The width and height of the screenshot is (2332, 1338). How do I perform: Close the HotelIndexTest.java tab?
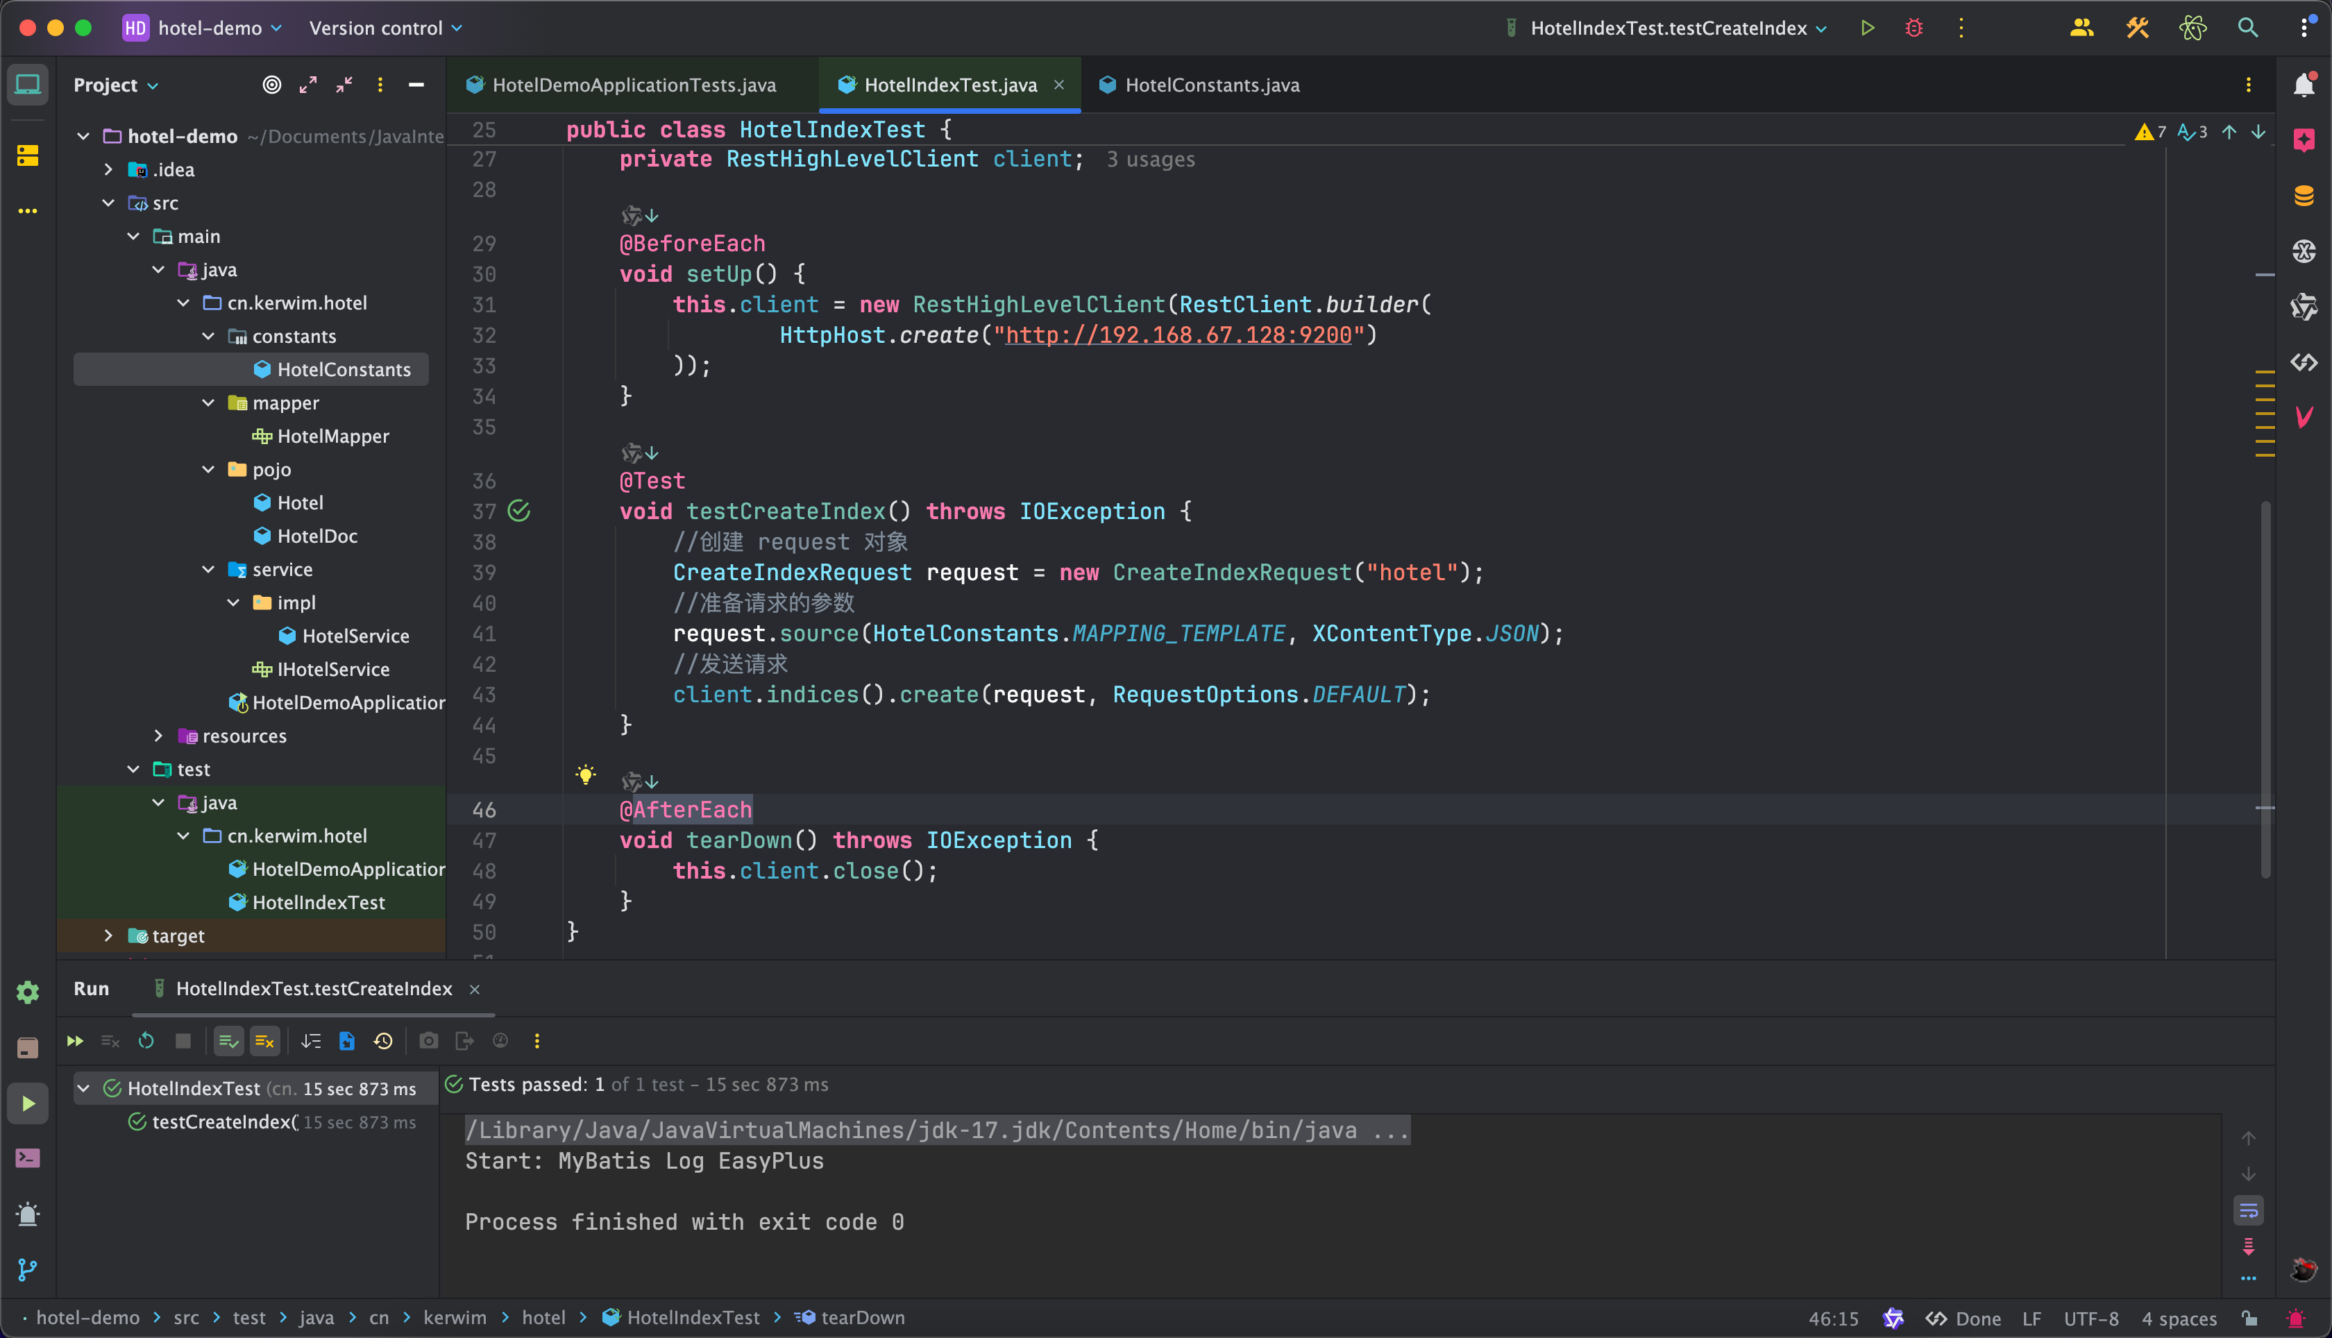click(x=1058, y=85)
